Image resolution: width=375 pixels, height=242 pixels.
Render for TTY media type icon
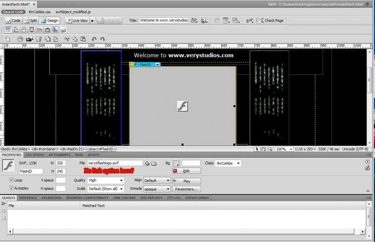40,30
